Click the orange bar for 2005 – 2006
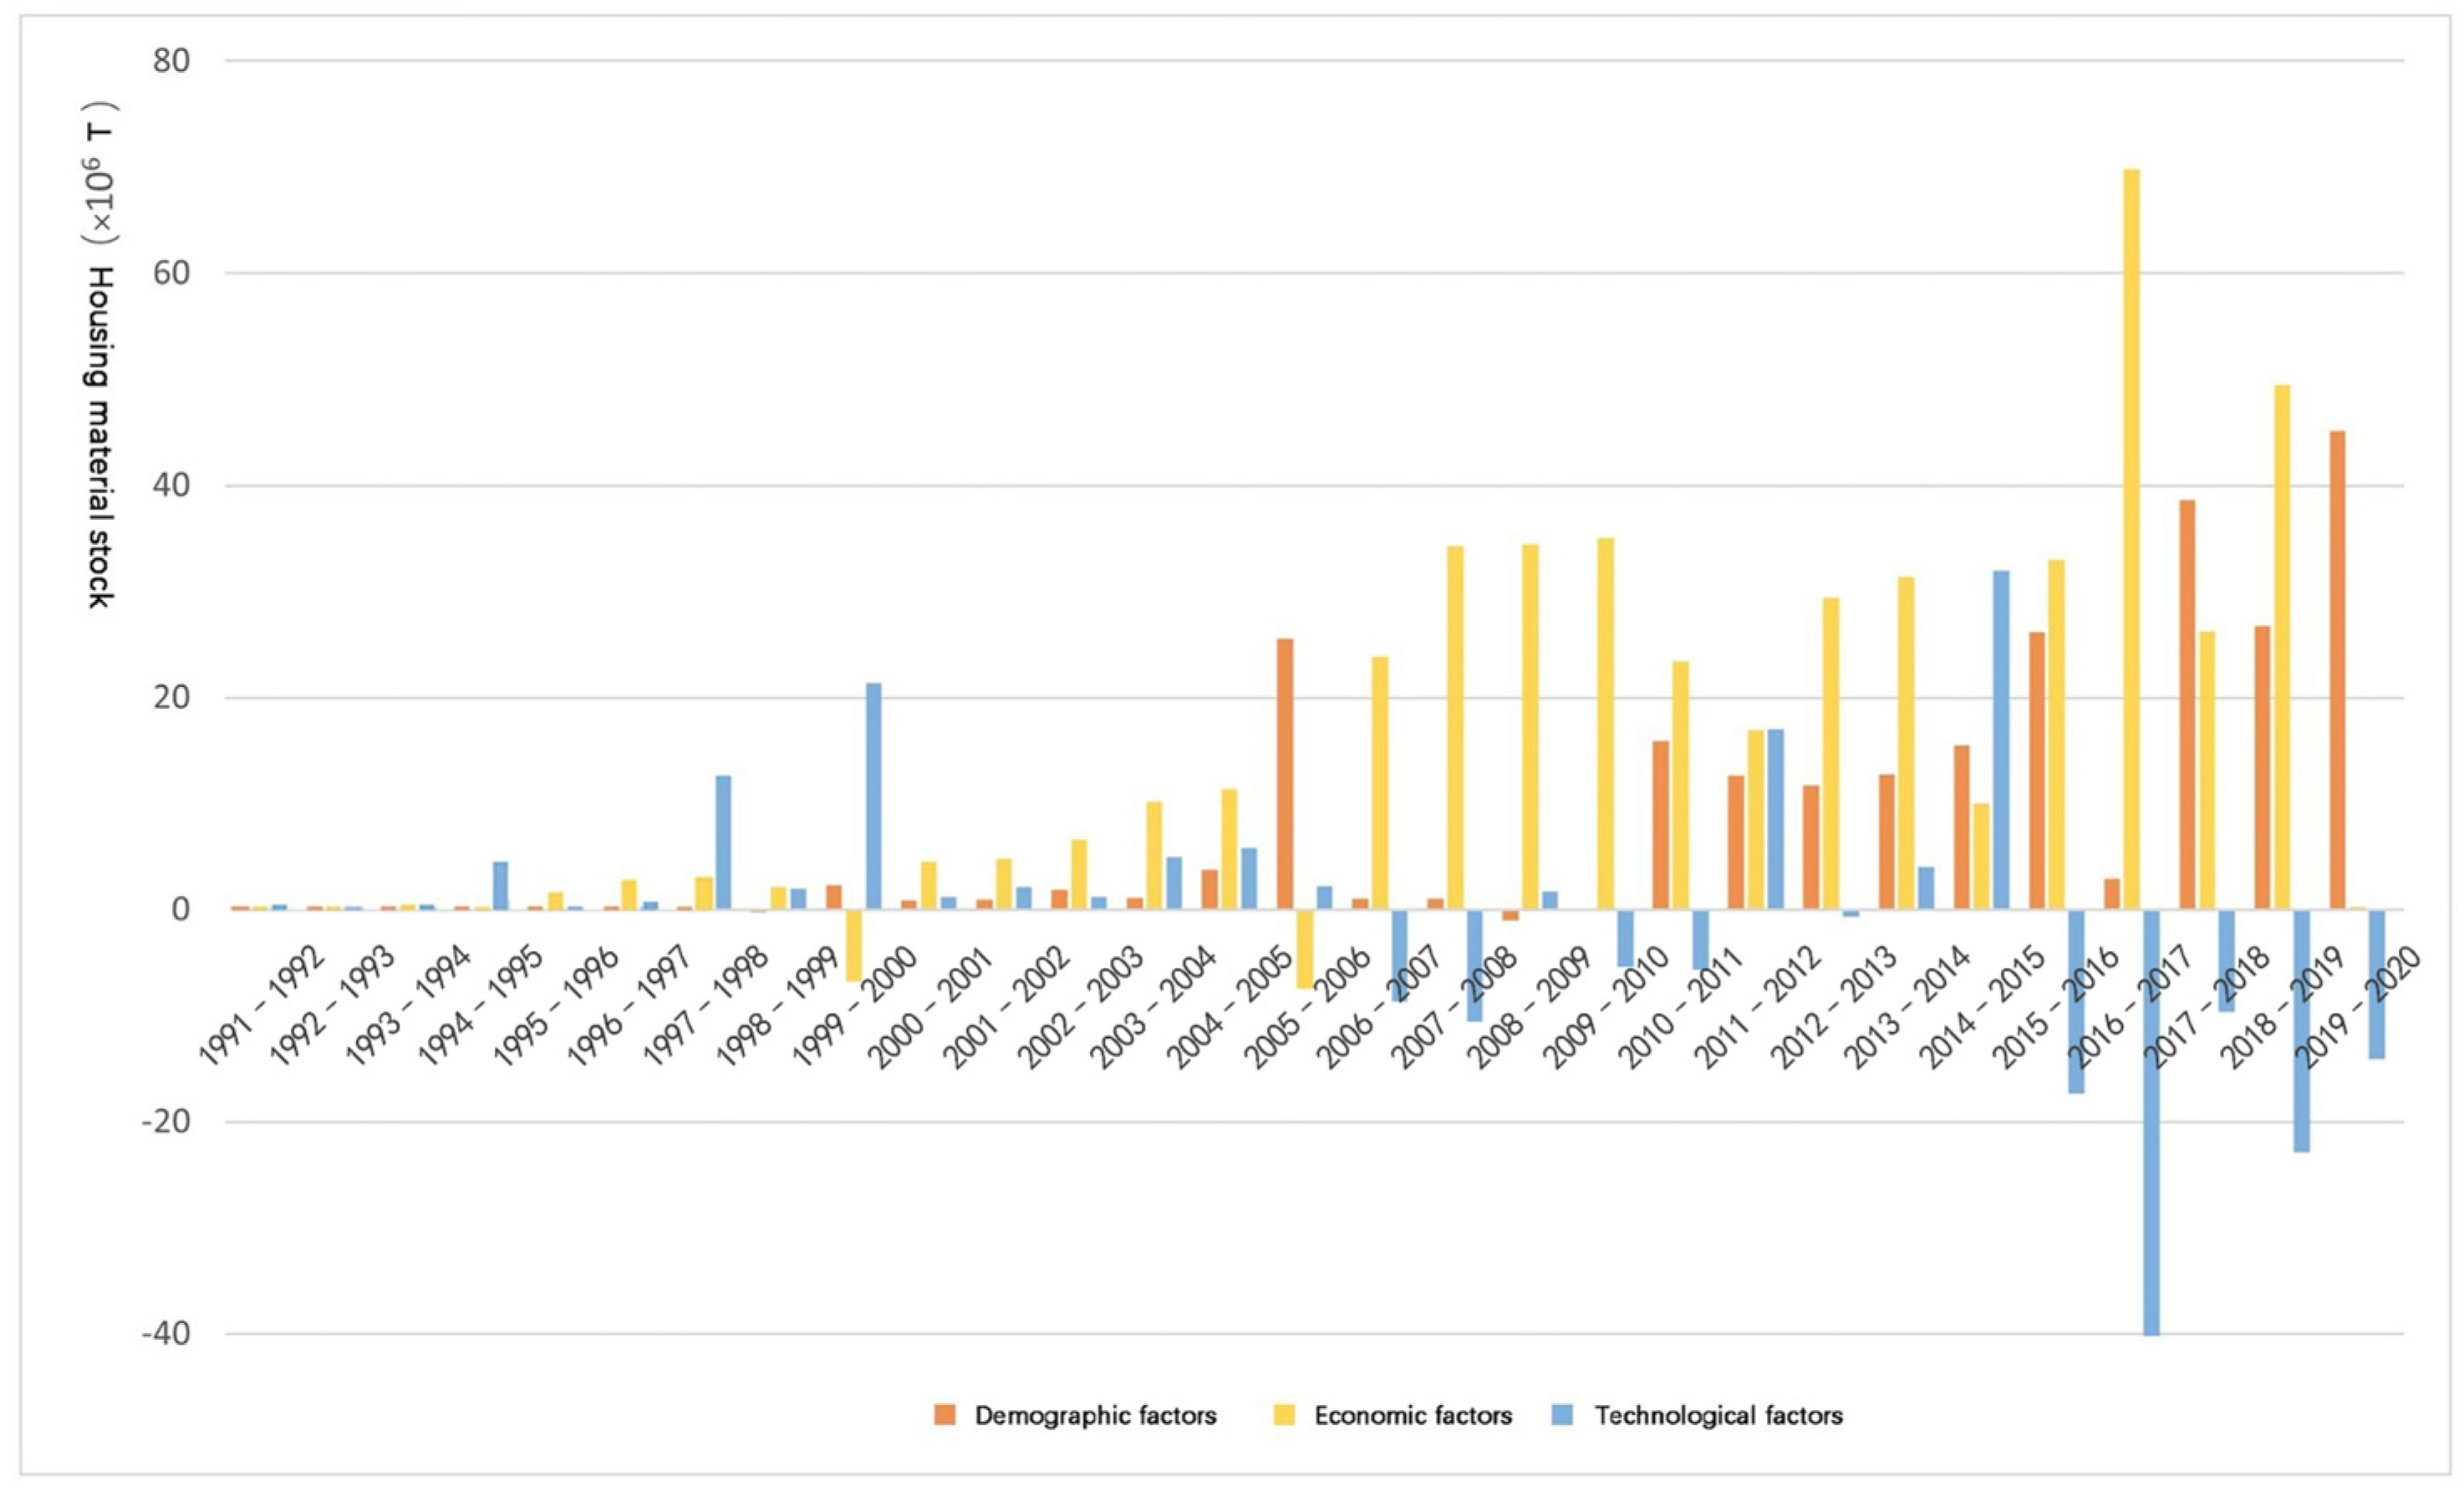 click(1285, 773)
